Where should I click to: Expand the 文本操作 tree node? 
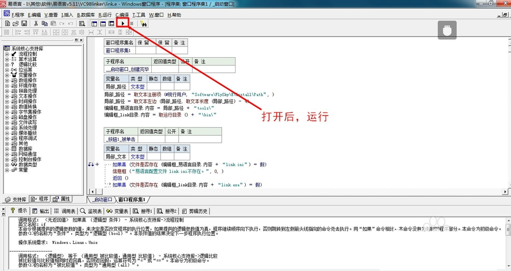click(7, 96)
